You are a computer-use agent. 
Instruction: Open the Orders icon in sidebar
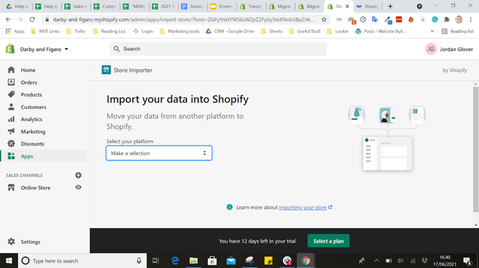point(11,82)
